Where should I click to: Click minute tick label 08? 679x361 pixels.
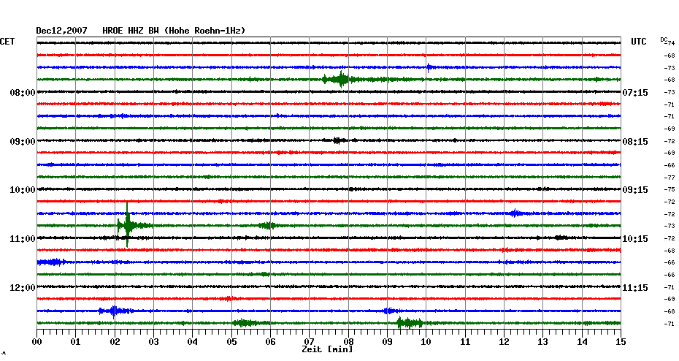pos(348,342)
